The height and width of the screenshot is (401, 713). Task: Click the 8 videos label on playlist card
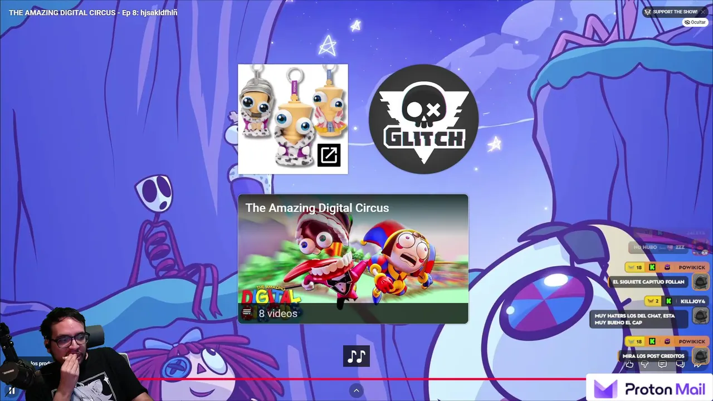pos(278,313)
